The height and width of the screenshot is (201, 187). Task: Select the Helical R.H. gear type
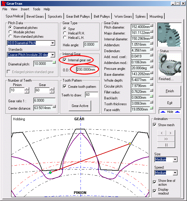tap(65, 33)
